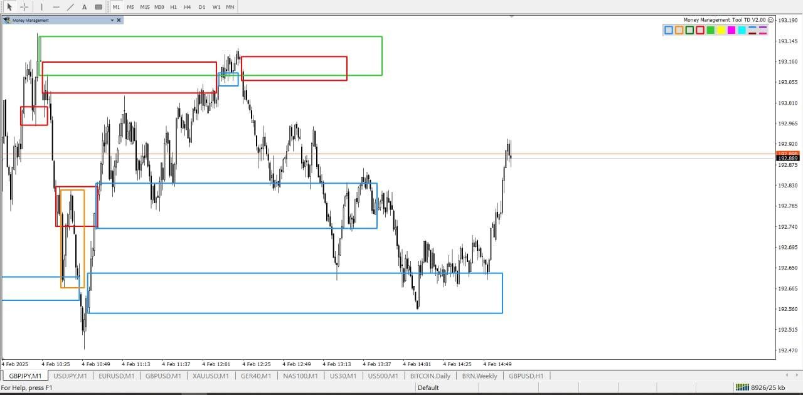Image resolution: width=803 pixels, height=395 pixels.
Task: Pick the magenta color swatch
Action: [x=731, y=30]
